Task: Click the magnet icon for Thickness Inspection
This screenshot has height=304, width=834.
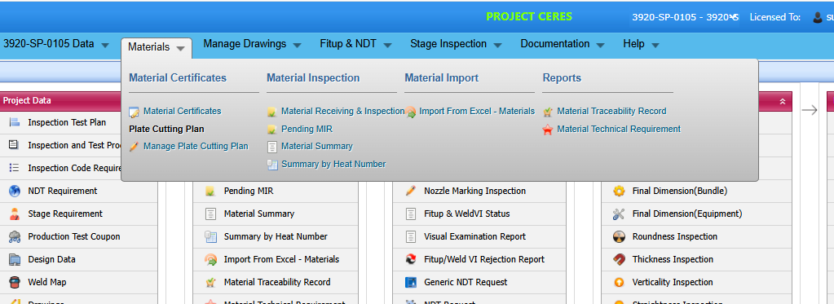Action: (x=619, y=259)
